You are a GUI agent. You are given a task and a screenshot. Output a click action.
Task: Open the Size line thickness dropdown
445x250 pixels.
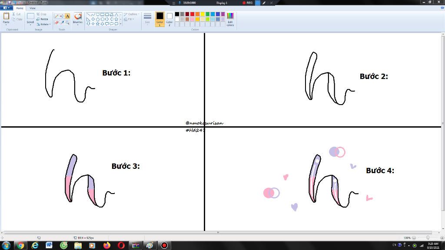point(147,18)
